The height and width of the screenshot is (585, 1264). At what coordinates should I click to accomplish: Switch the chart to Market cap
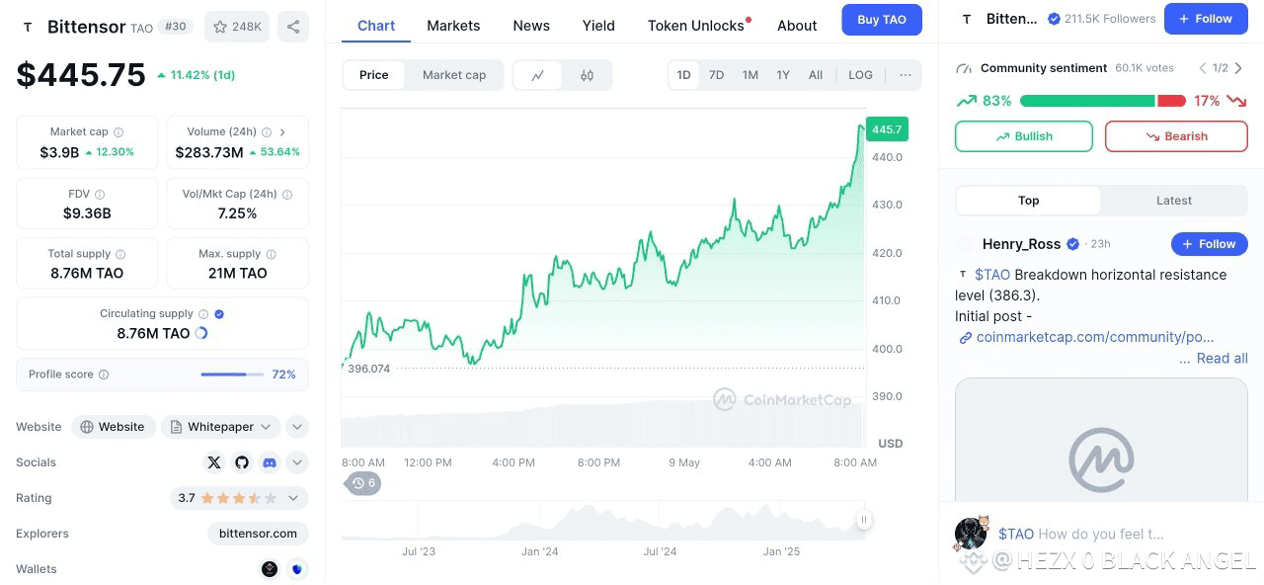[x=454, y=75]
